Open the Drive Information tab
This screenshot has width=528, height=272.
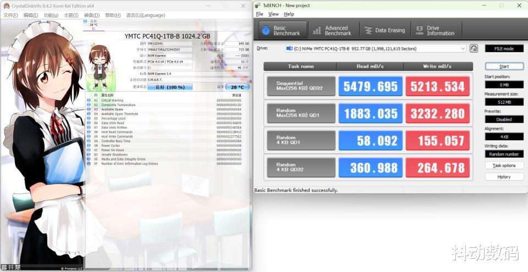click(x=436, y=30)
